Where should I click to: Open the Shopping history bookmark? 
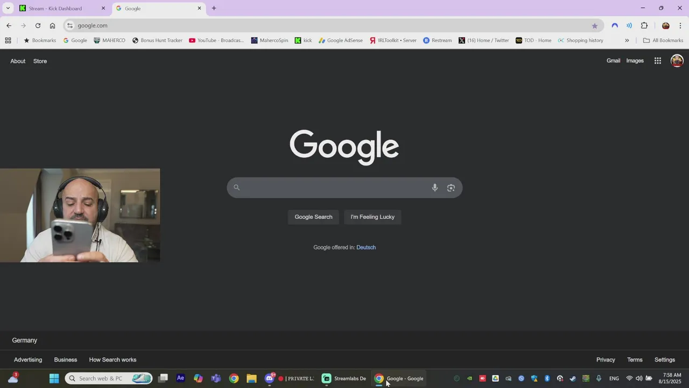580,40
